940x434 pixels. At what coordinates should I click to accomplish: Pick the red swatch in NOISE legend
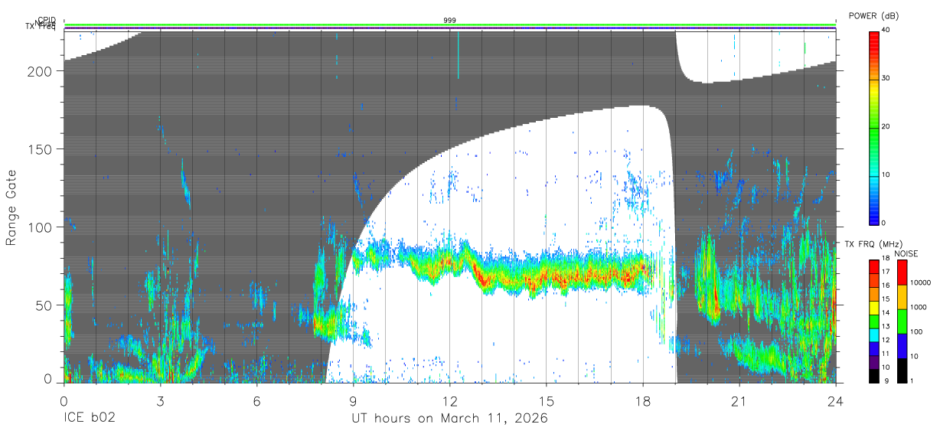[902, 272]
